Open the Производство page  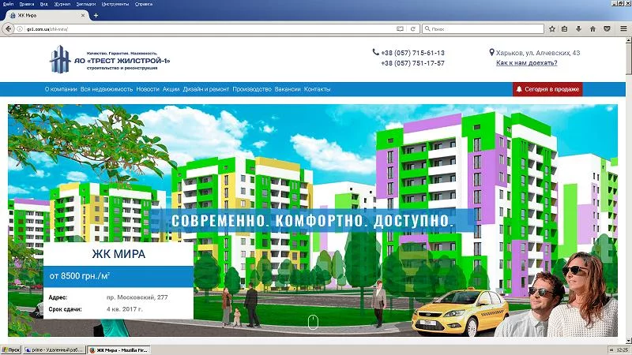(252, 89)
